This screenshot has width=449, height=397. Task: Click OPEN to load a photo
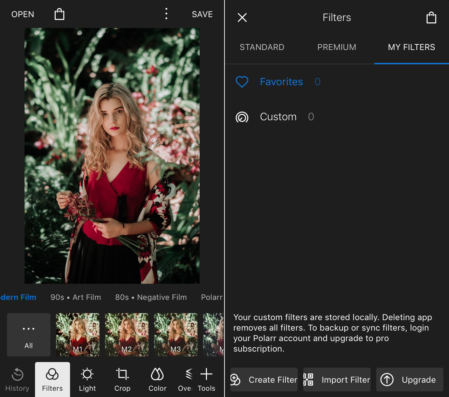23,14
